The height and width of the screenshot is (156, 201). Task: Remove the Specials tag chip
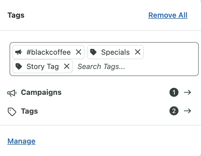click(x=137, y=52)
